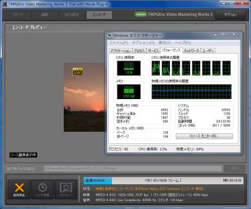Click the orange encoding status message
Viewport: 251px width, 209px height.
click(x=150, y=189)
